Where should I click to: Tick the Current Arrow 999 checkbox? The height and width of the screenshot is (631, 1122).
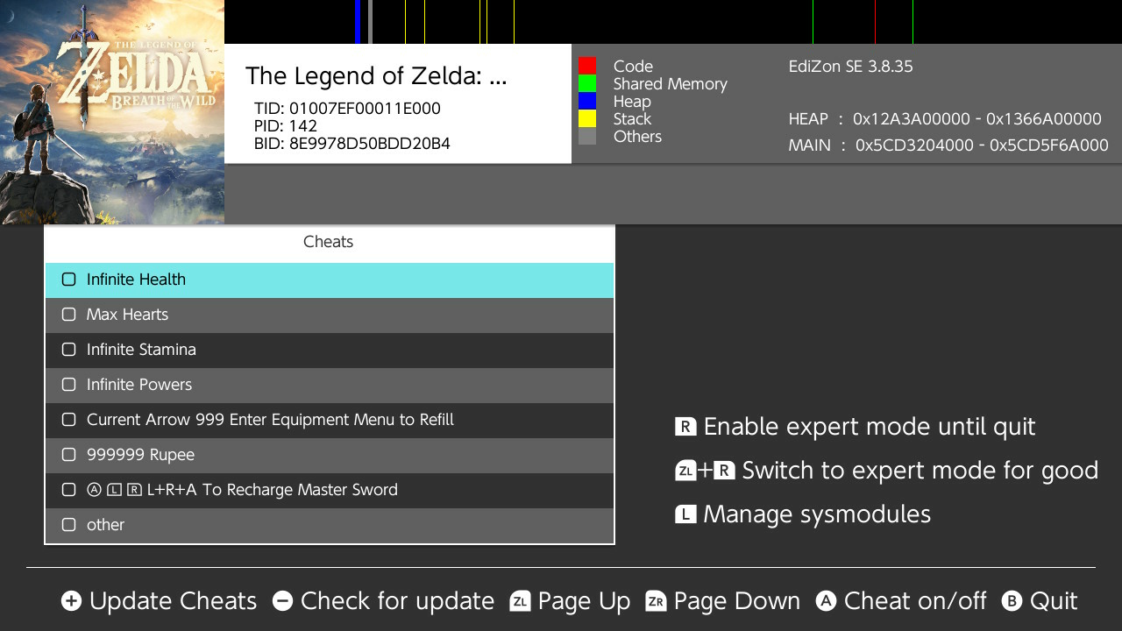pos(69,420)
